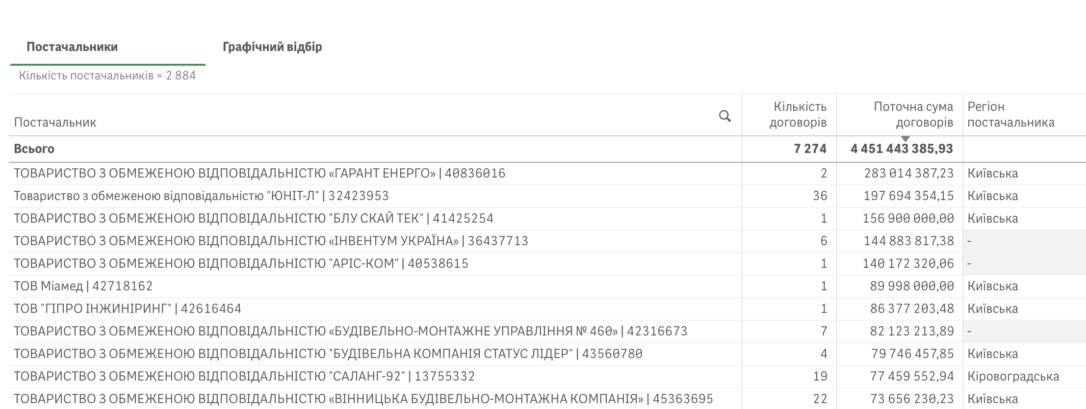Choose ІНВЕНТУМ УКРАЇНА in the supplier list
1086x409 pixels.
click(x=271, y=241)
